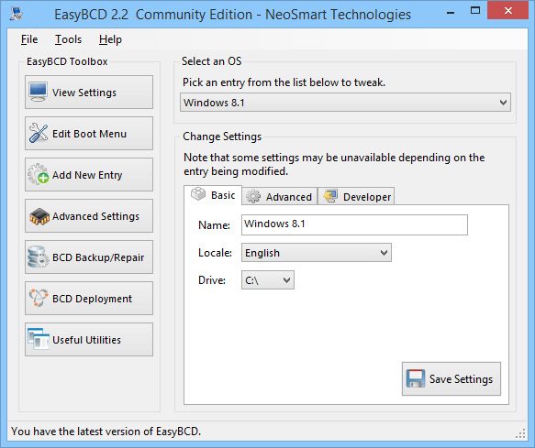Click the database icon on BCD Backup/Repair
The height and width of the screenshot is (448, 535).
click(38, 257)
